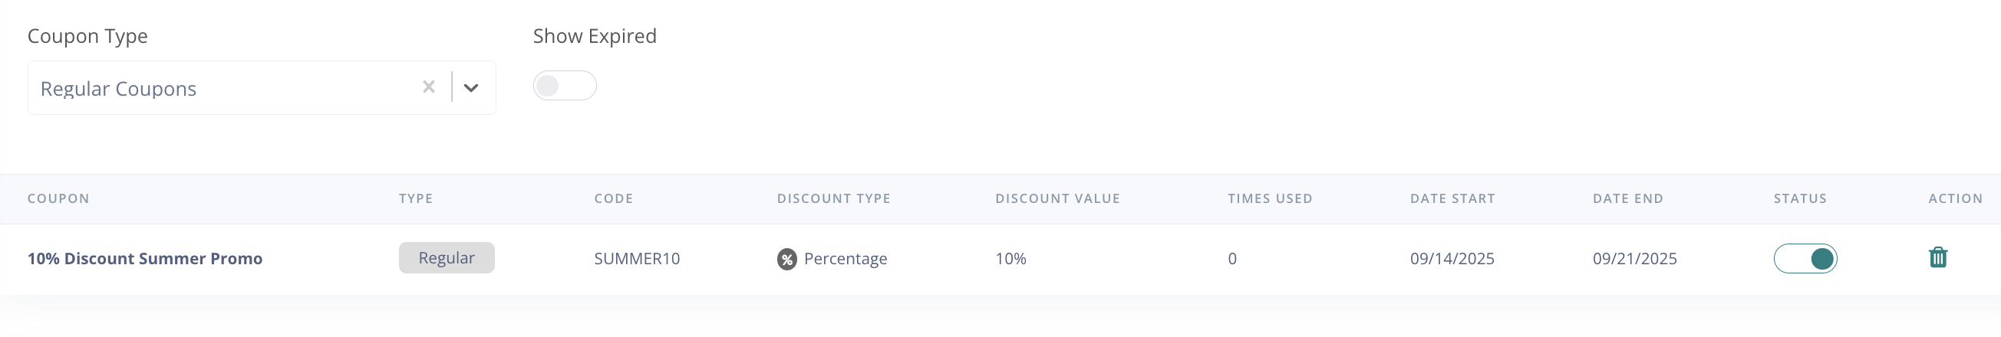Disable the 10% Discount Summer Promo status

(1805, 258)
